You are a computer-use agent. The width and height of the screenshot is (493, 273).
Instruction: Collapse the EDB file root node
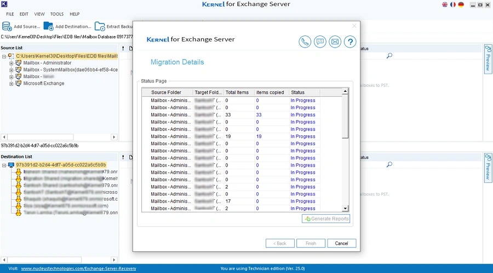click(x=4, y=56)
